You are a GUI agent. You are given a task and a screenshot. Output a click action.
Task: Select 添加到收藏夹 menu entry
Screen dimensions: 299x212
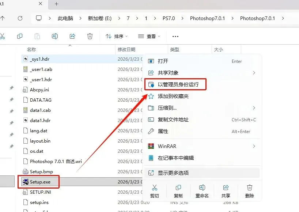[202, 96]
